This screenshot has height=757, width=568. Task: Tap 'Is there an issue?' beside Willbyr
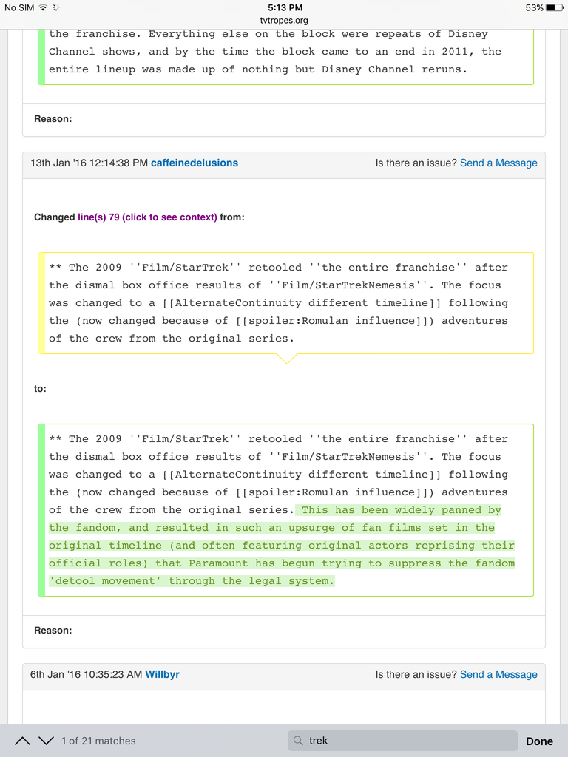(x=416, y=674)
